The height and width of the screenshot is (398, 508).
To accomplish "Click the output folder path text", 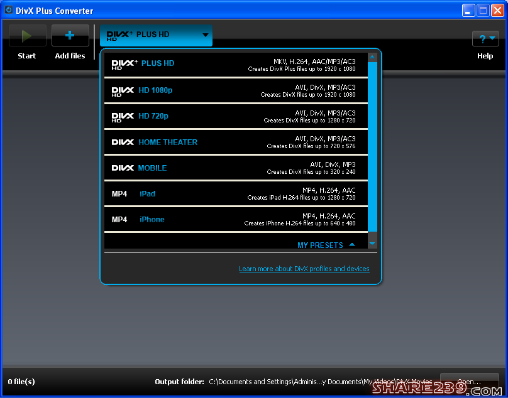I will (x=320, y=382).
